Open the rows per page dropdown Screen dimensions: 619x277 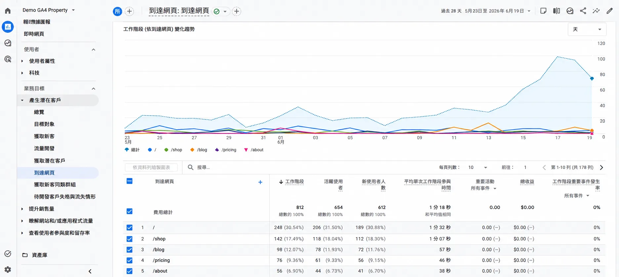[478, 168]
